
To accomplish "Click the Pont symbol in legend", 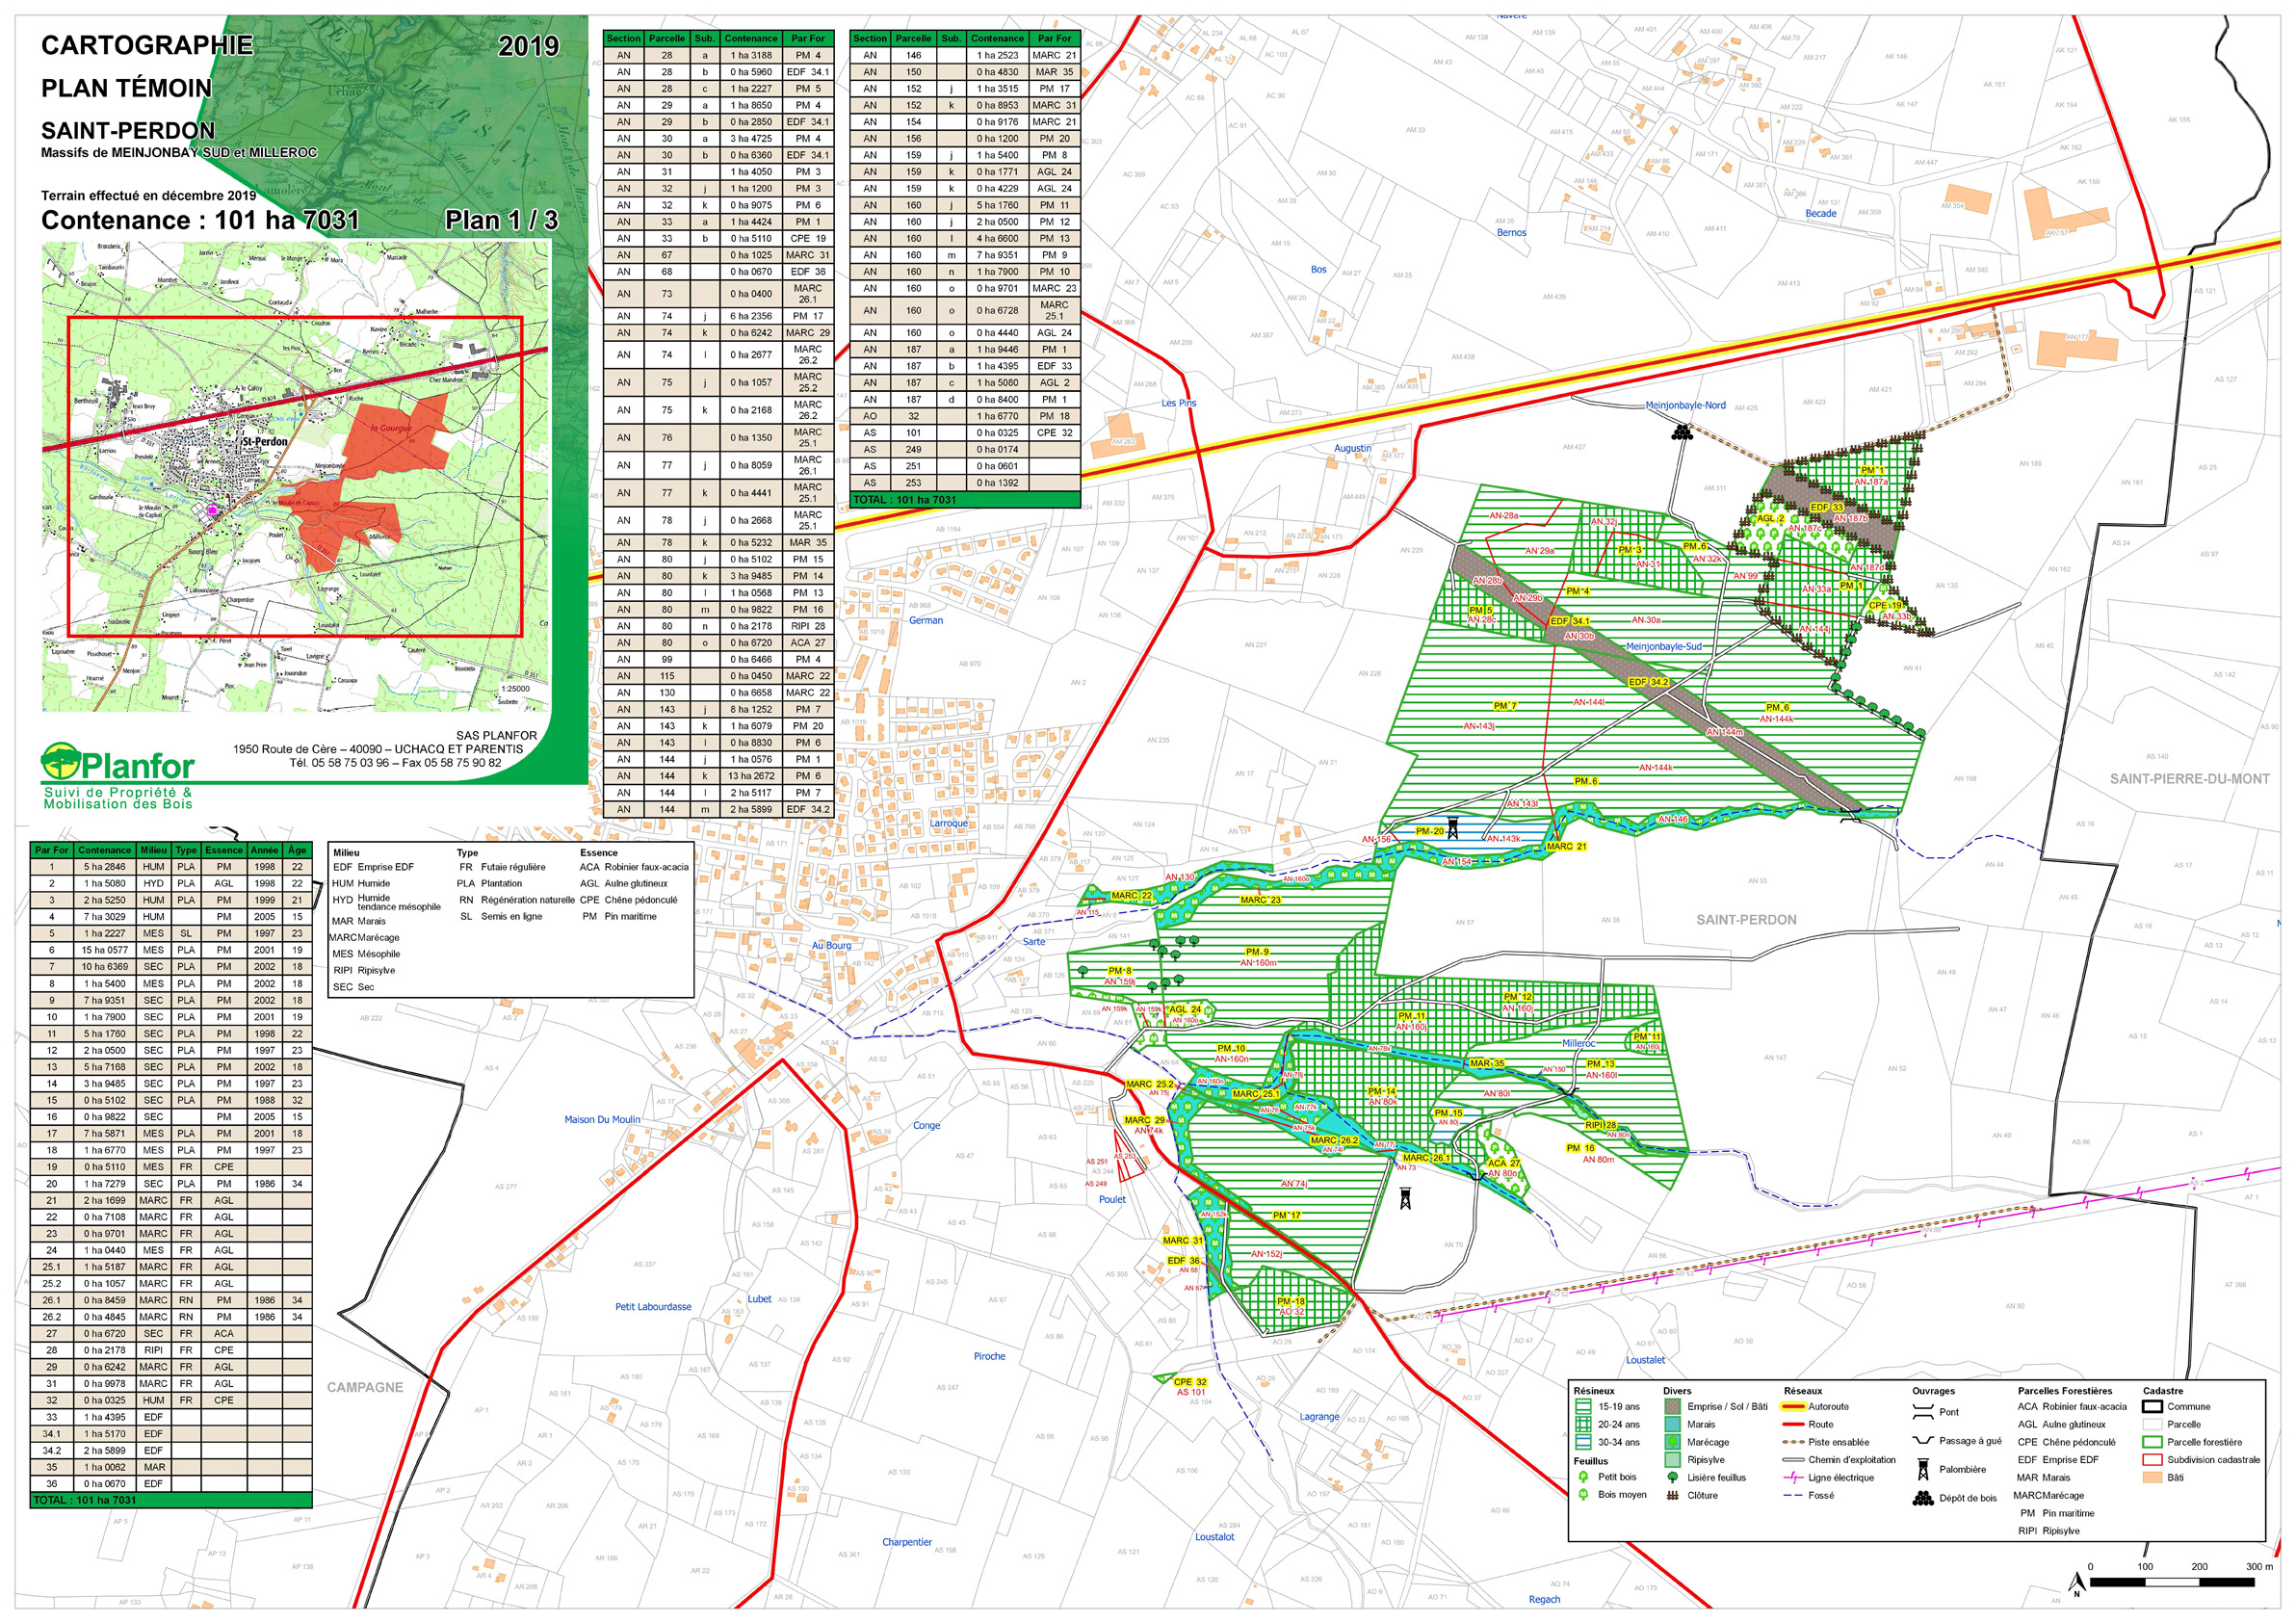I will click(1922, 1412).
